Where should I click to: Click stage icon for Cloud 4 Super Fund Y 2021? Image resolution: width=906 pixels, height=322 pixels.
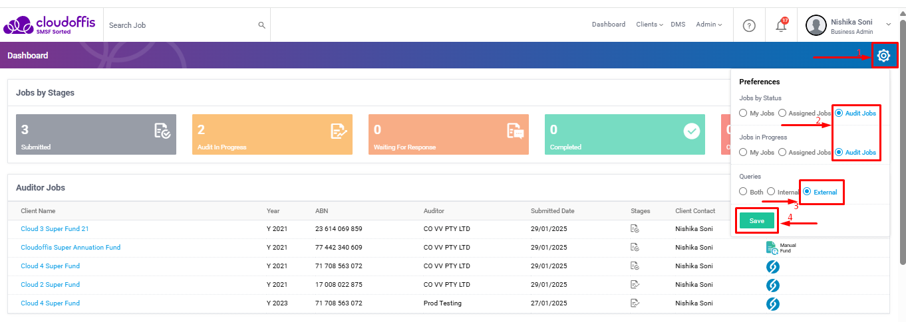pos(635,266)
